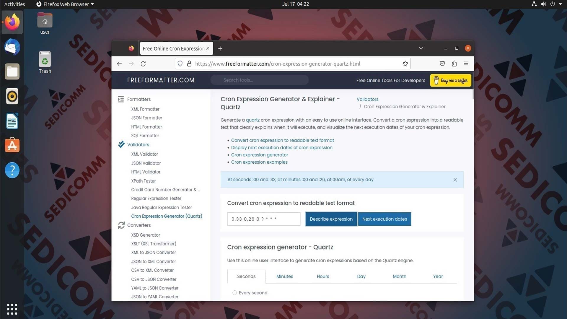Switch to the Month tab
Screen dimensions: 567x319
(x=400, y=276)
